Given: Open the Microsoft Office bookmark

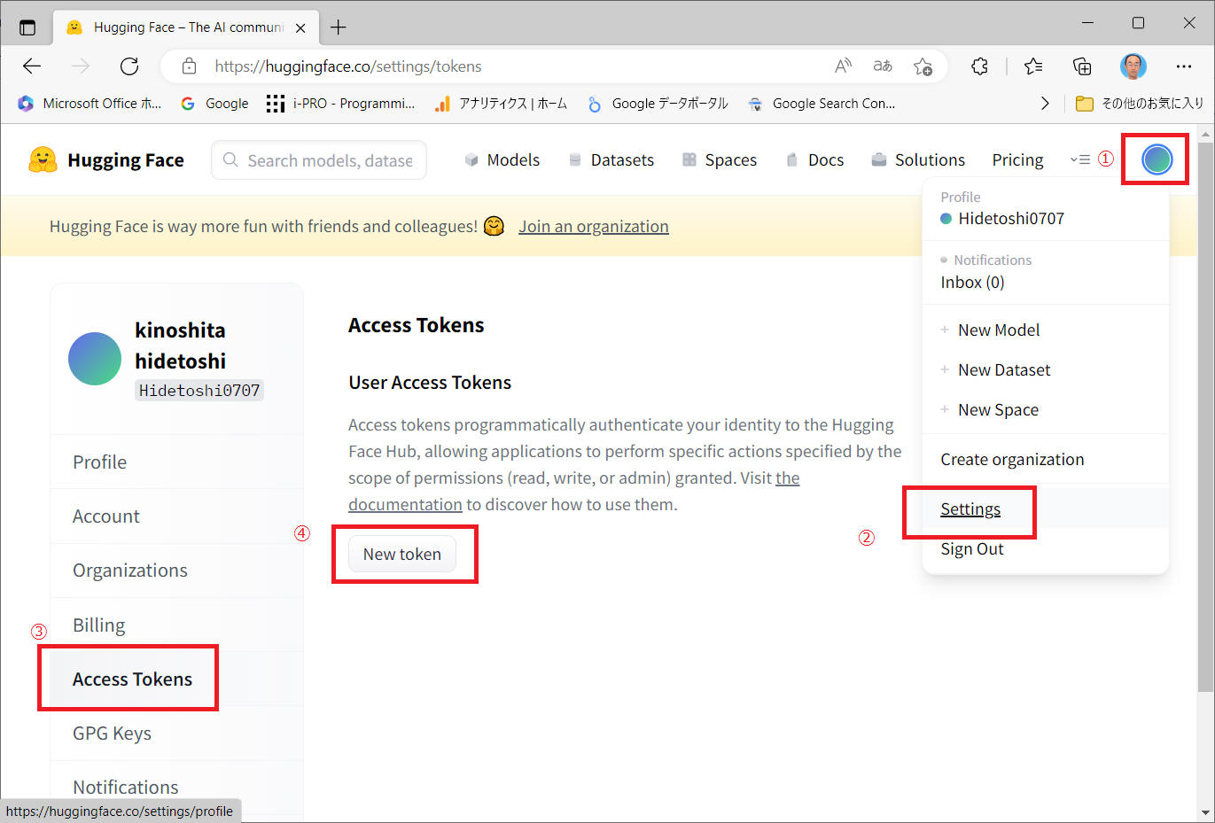Looking at the screenshot, I should click(90, 104).
